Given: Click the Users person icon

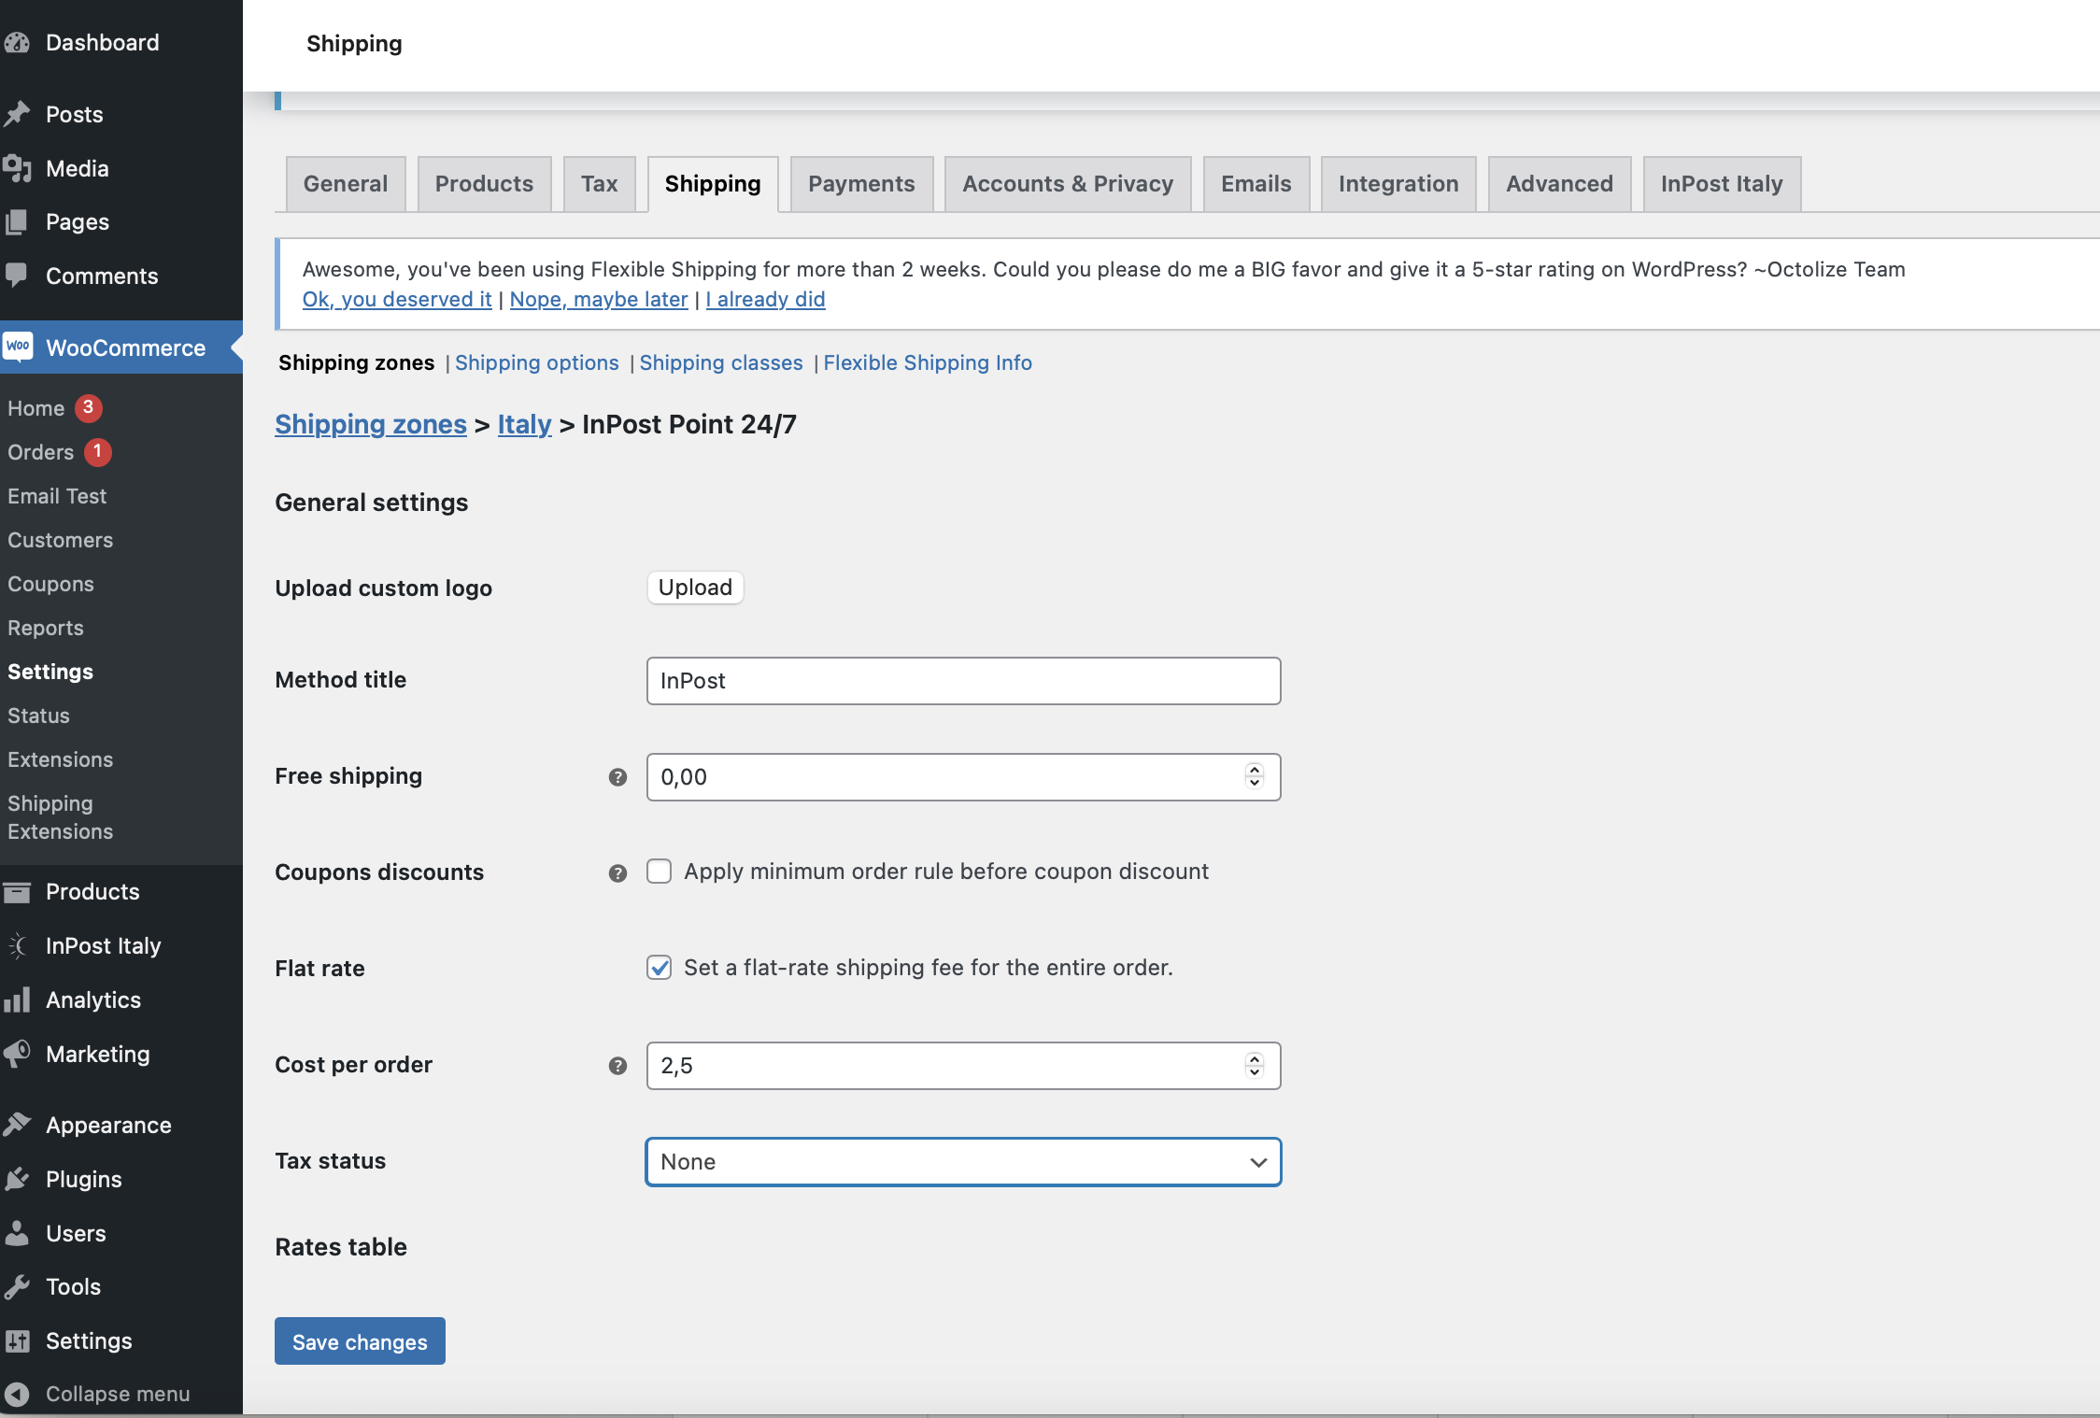Looking at the screenshot, I should 17,1233.
